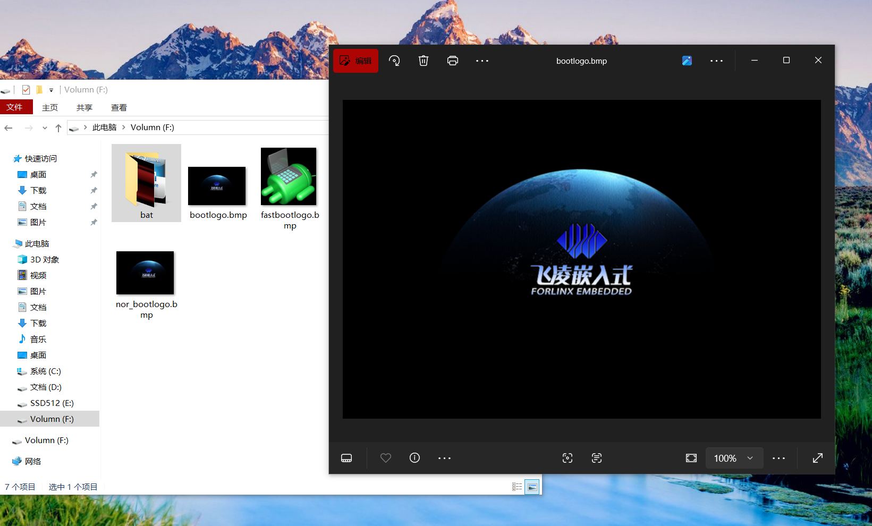
Task: Rotate the image in Photos
Action: click(394, 61)
